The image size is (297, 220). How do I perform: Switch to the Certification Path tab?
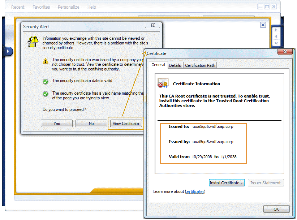click(x=200, y=65)
